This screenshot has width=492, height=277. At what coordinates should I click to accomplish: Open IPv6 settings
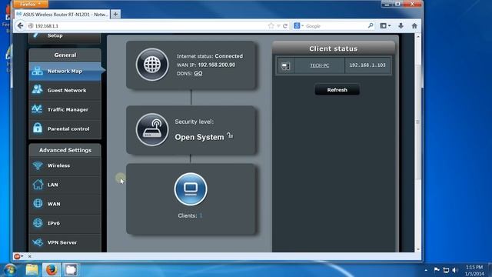(65, 223)
